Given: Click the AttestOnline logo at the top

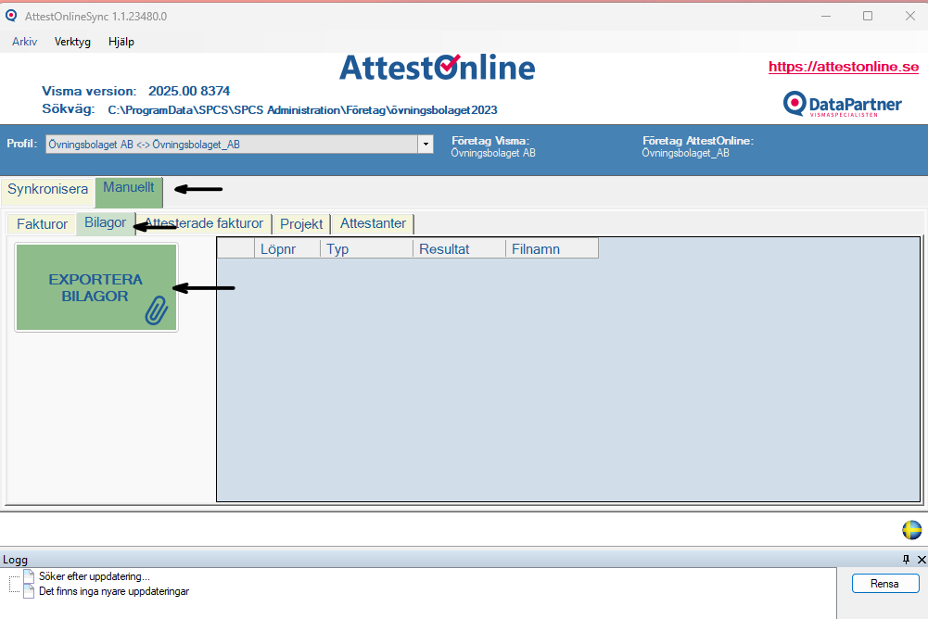Looking at the screenshot, I should (x=438, y=68).
